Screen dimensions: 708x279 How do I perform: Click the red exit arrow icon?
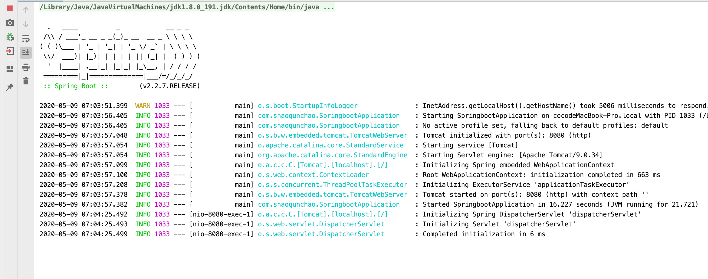coord(10,51)
